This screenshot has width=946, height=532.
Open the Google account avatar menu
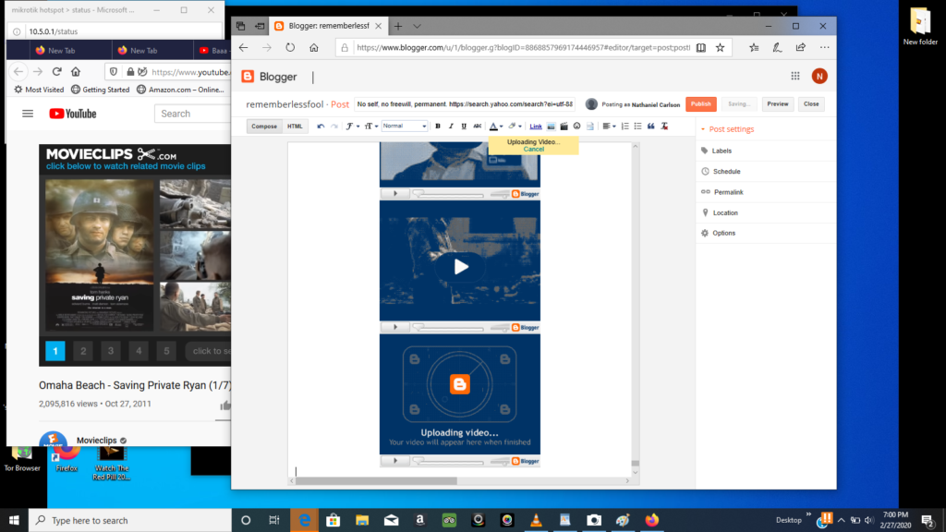(819, 76)
